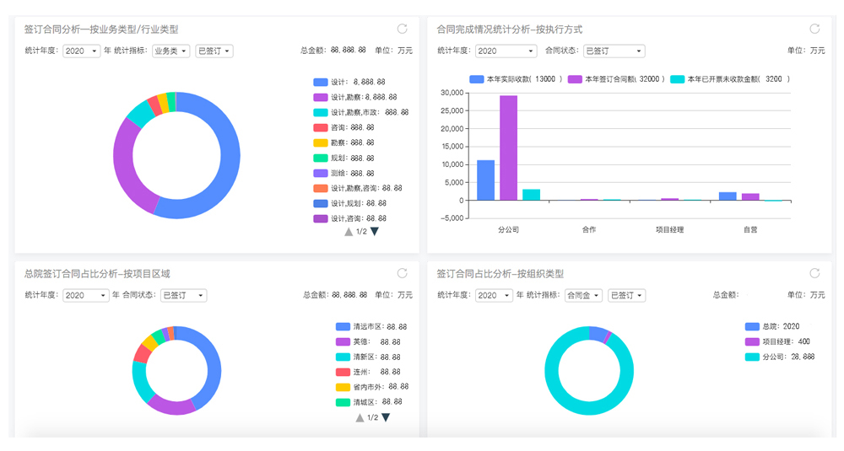Click the tall purple 分公司 bar
Viewport: 844px width, 451px height.
coord(508,148)
